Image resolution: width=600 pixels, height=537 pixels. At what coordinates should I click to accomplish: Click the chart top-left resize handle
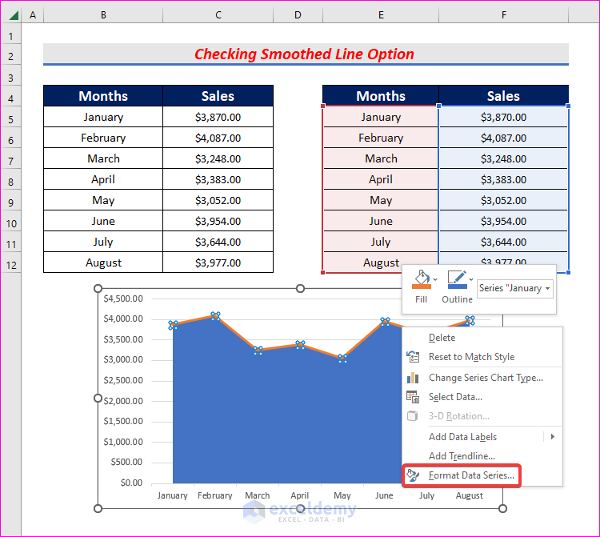pos(98,288)
